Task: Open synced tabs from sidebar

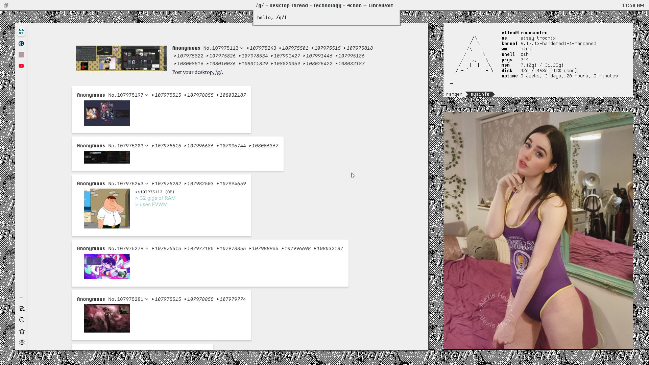Action: coord(22,309)
